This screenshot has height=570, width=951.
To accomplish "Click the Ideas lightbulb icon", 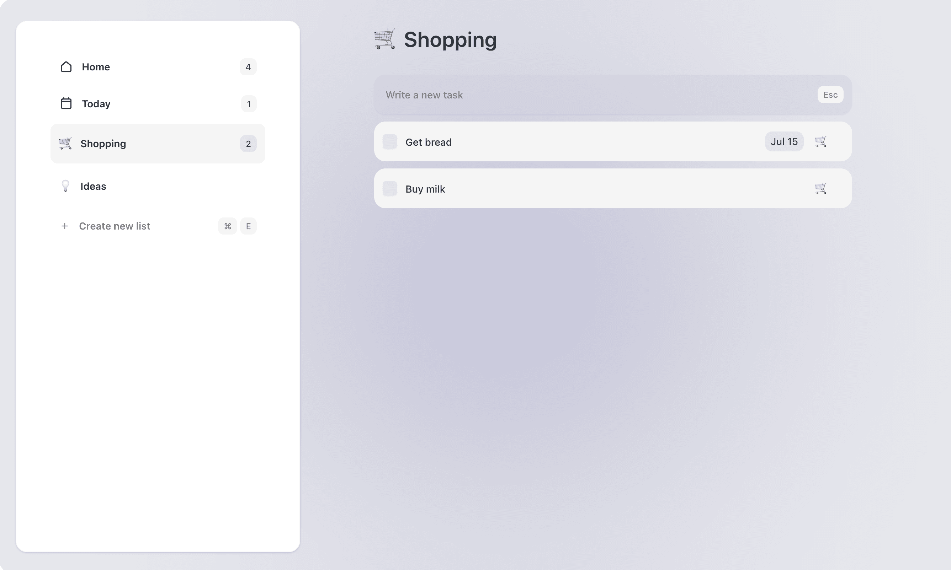I will [x=65, y=186].
